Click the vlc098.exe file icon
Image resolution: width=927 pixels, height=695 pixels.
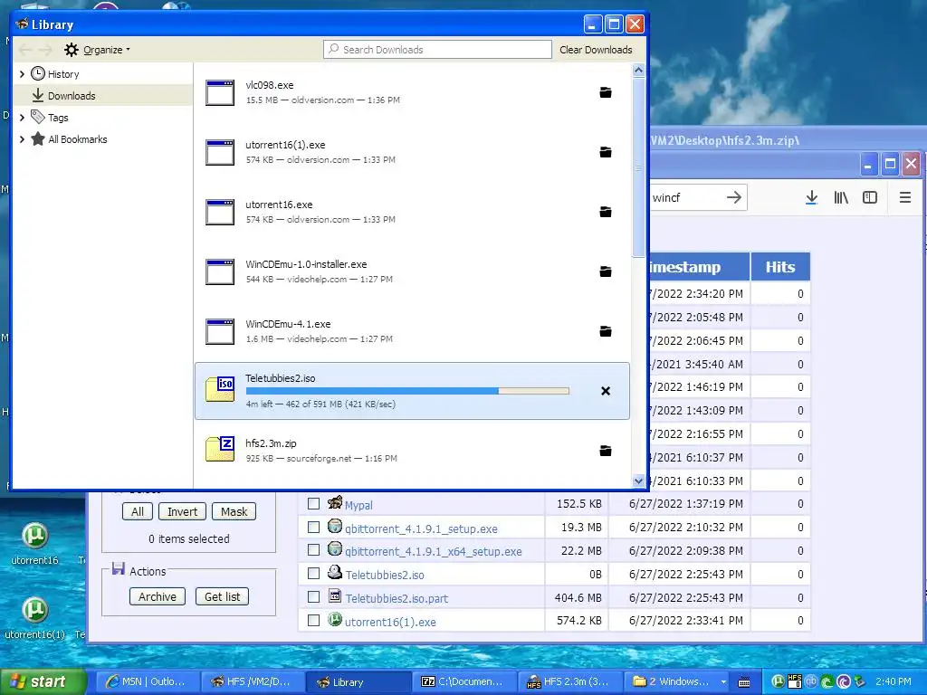[x=220, y=93]
